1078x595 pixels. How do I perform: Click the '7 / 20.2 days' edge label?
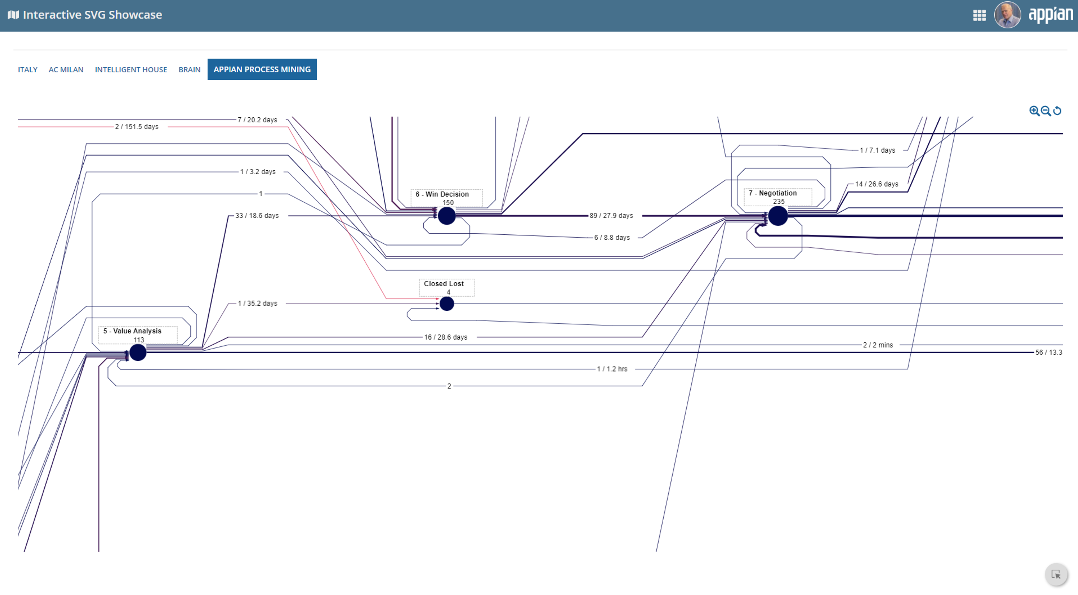click(x=257, y=120)
